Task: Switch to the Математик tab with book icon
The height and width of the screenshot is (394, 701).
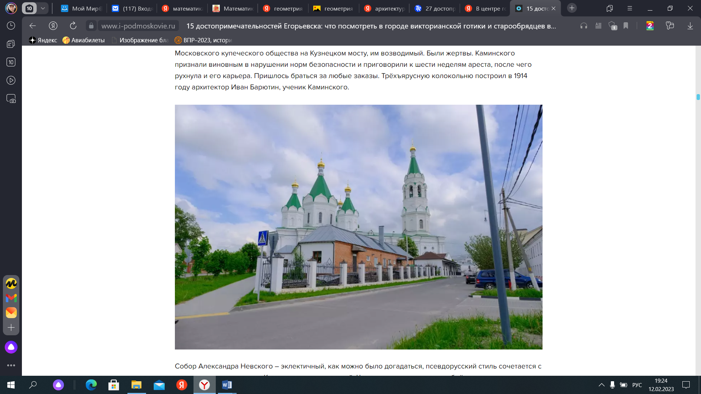Action: click(233, 8)
